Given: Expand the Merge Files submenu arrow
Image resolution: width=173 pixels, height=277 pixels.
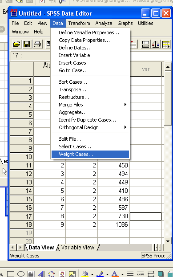Looking at the screenshot, I should (125, 105).
